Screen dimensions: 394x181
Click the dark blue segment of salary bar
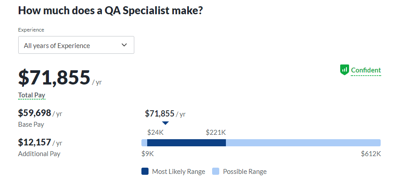(186, 143)
